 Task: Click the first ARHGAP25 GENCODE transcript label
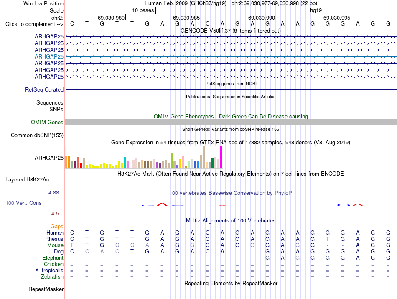(x=49, y=36)
